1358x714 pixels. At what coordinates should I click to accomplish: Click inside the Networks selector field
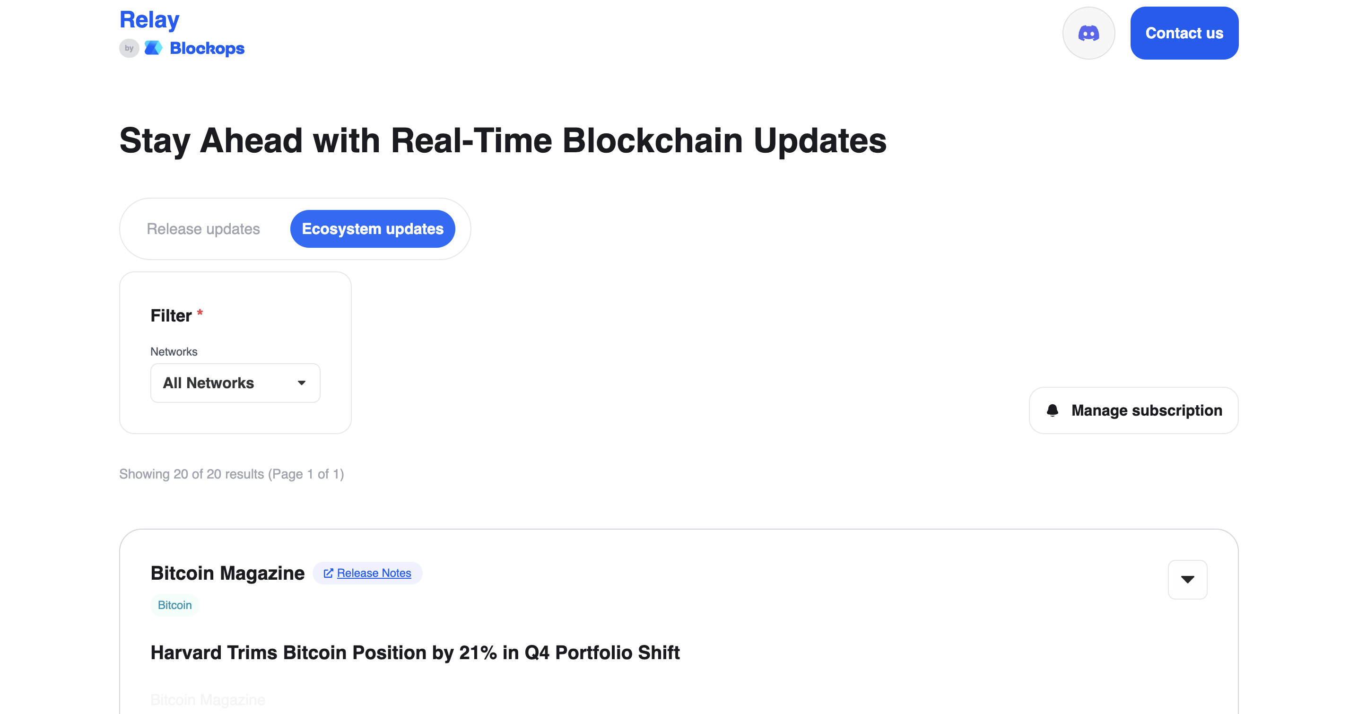tap(221, 383)
